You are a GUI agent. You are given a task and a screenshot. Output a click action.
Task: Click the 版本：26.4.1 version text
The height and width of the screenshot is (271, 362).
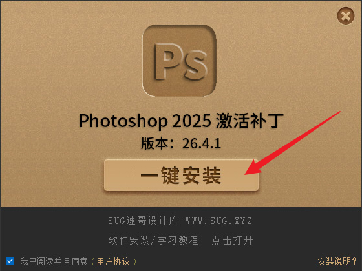click(181, 143)
